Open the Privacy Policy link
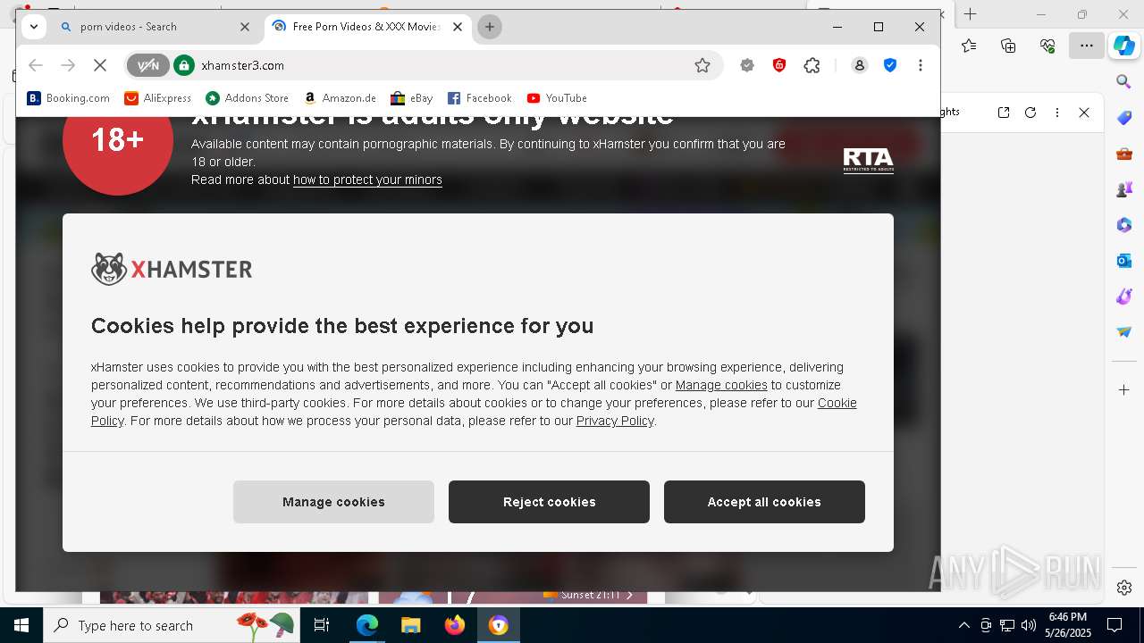 615,421
